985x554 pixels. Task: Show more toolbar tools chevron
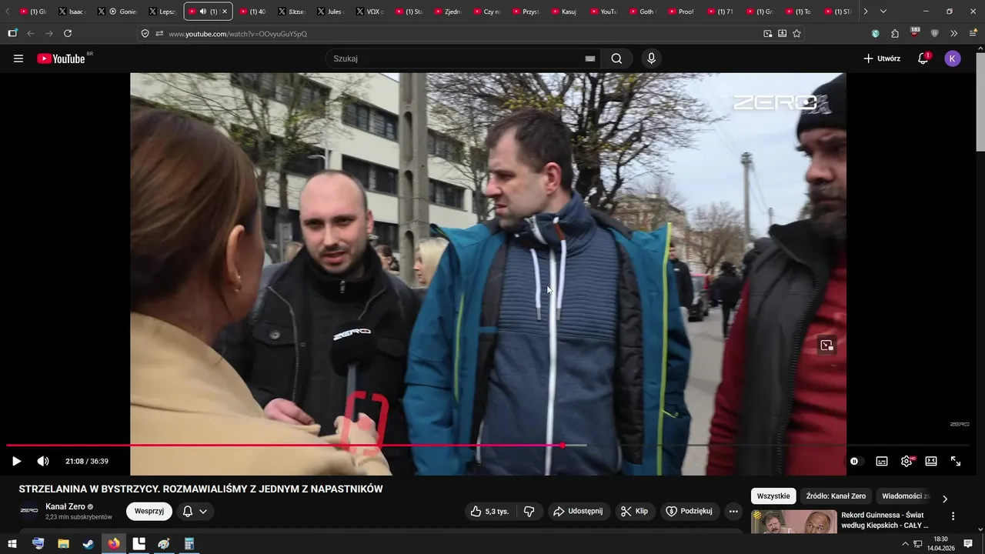(x=954, y=33)
